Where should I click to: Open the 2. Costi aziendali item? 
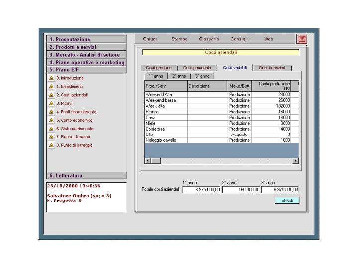coord(72,95)
